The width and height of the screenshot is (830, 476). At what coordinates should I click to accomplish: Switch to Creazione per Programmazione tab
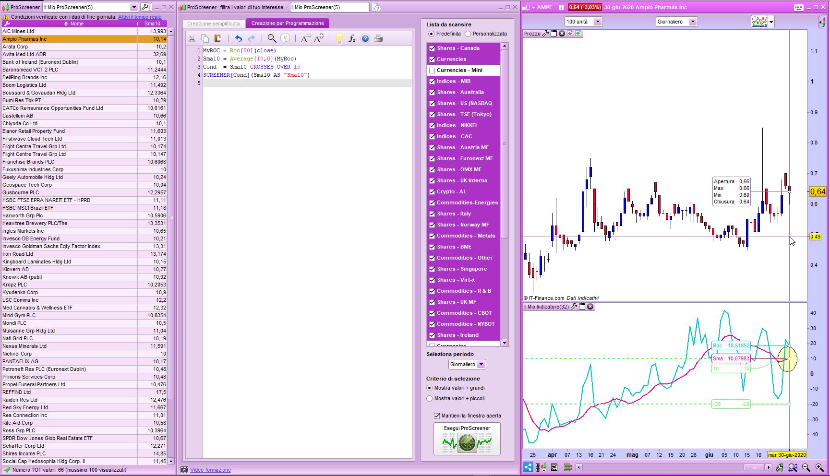click(288, 23)
